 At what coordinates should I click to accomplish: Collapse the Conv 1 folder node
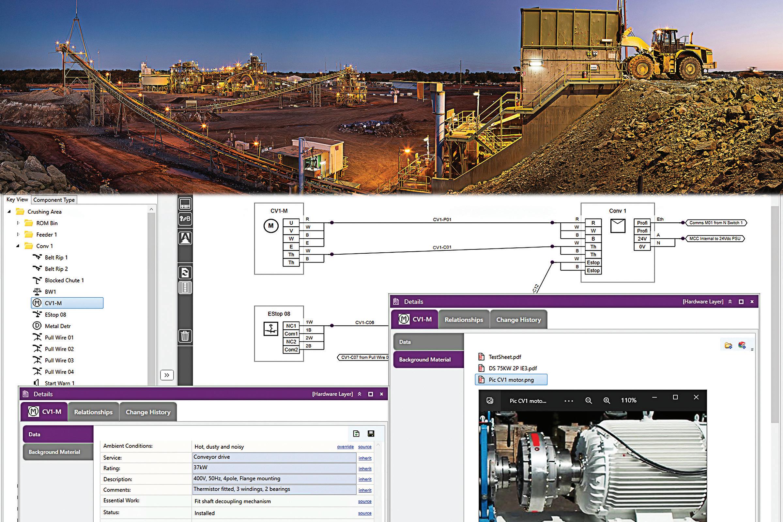pos(18,246)
